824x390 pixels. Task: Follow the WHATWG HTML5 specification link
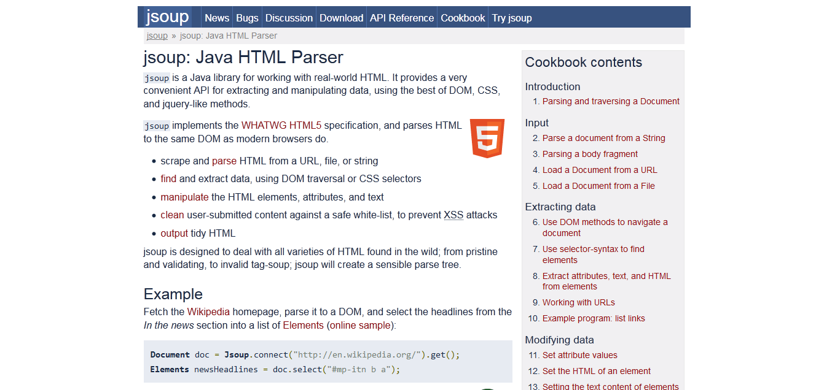281,126
